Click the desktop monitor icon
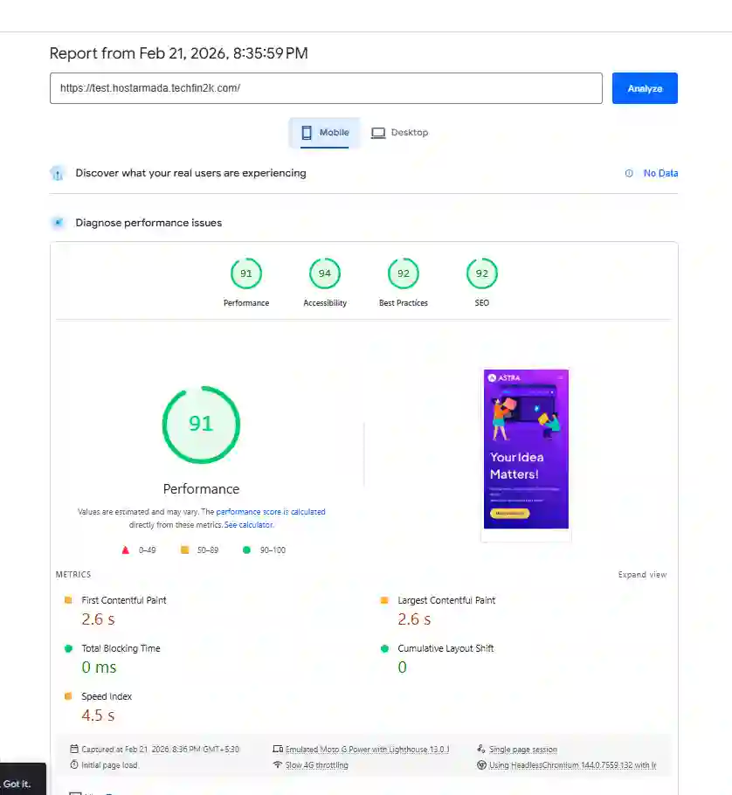Image resolution: width=732 pixels, height=795 pixels. coord(378,133)
